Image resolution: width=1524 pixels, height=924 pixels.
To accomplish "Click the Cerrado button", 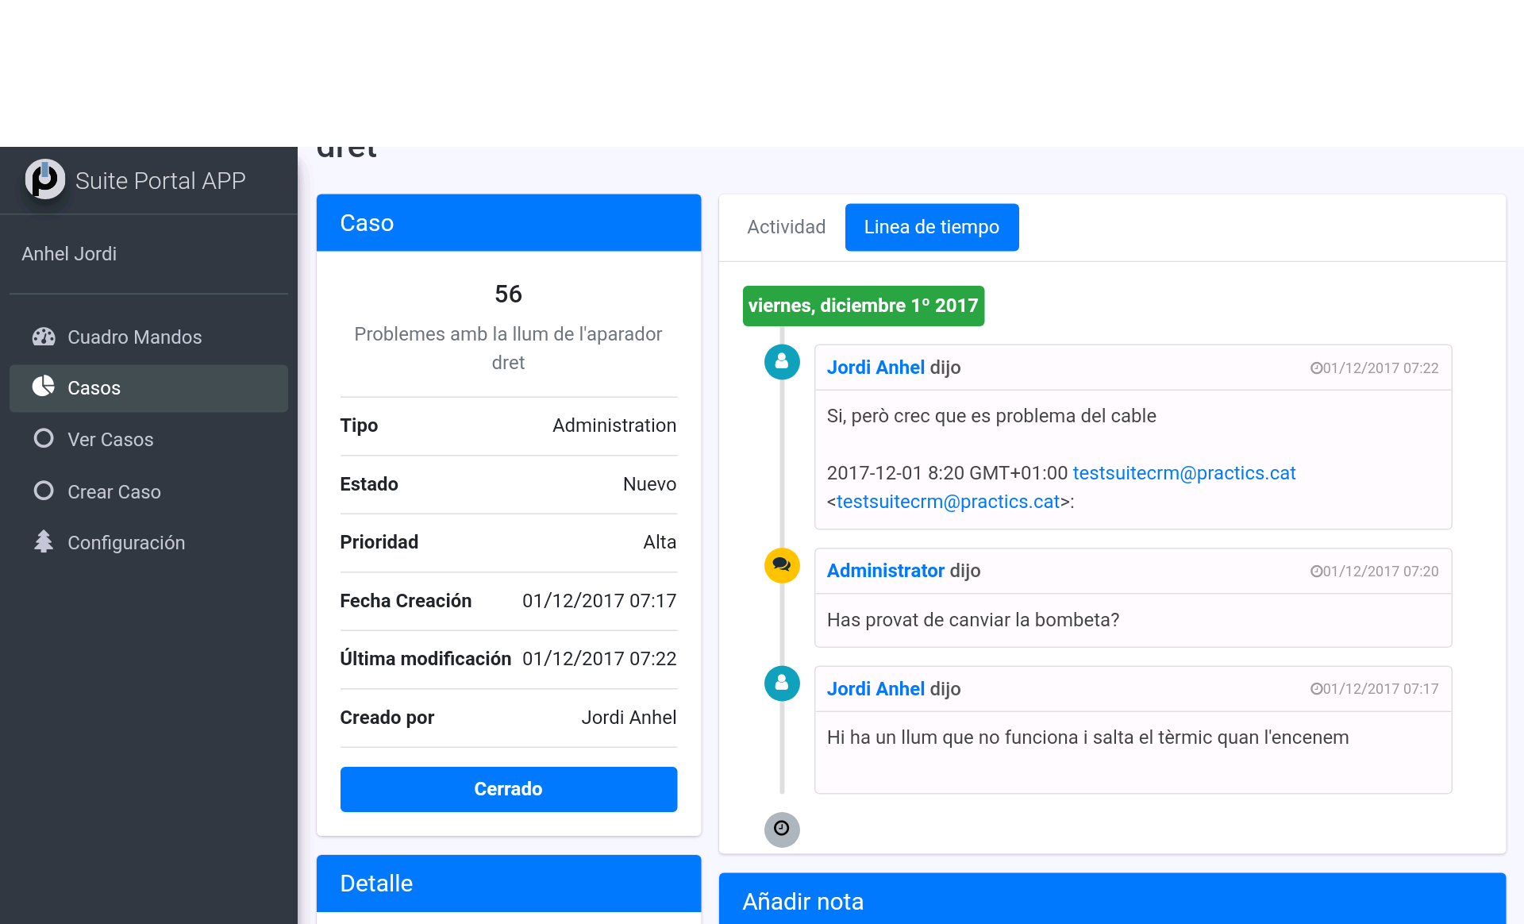I will pyautogui.click(x=508, y=789).
